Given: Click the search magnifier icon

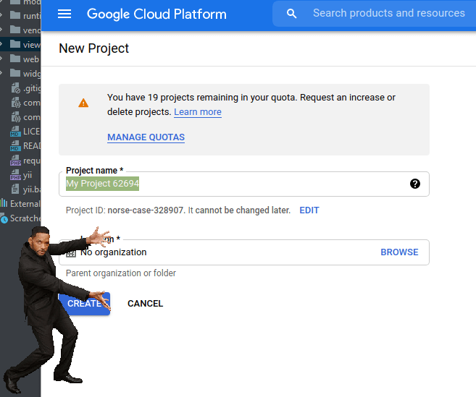Looking at the screenshot, I should (x=291, y=14).
